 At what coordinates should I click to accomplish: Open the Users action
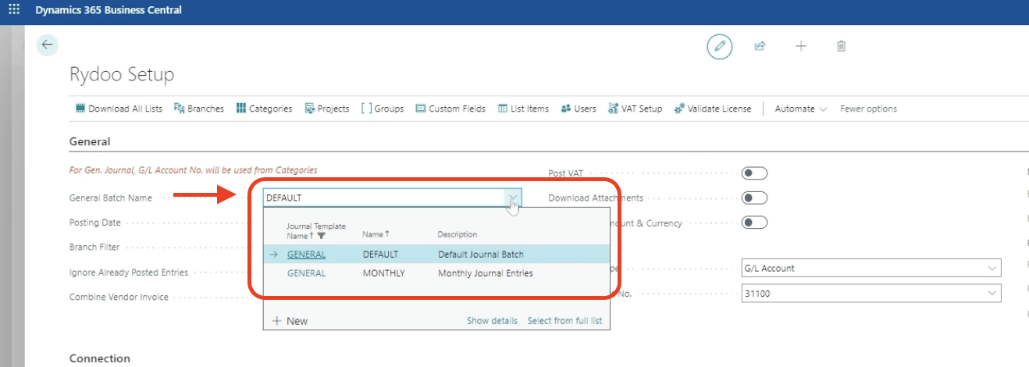click(579, 109)
